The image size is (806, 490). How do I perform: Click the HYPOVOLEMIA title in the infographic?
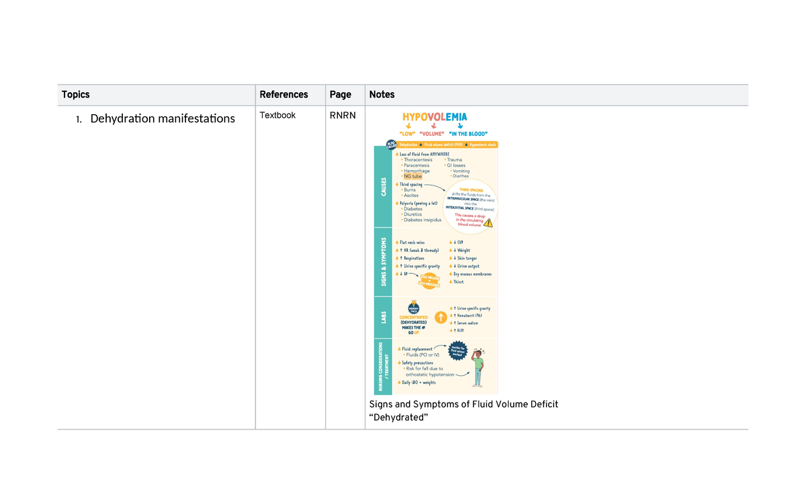435,117
